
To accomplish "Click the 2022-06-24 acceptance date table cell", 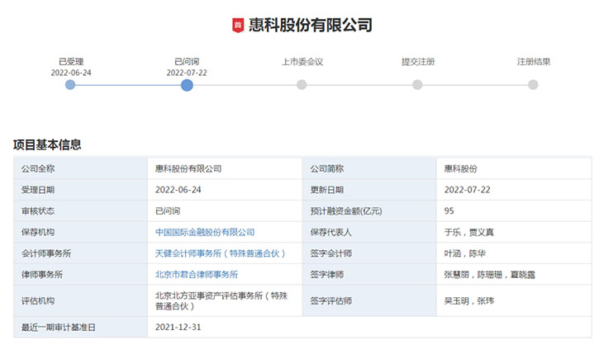I will tap(225, 190).
